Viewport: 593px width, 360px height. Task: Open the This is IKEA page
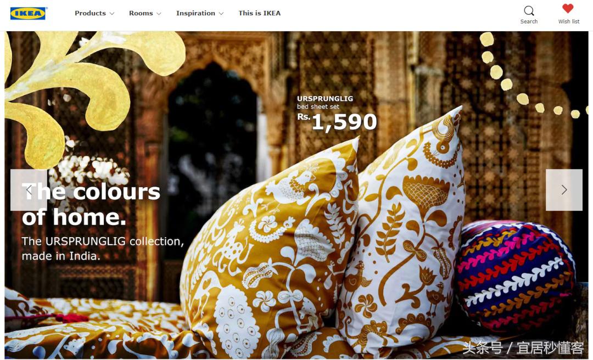click(259, 13)
